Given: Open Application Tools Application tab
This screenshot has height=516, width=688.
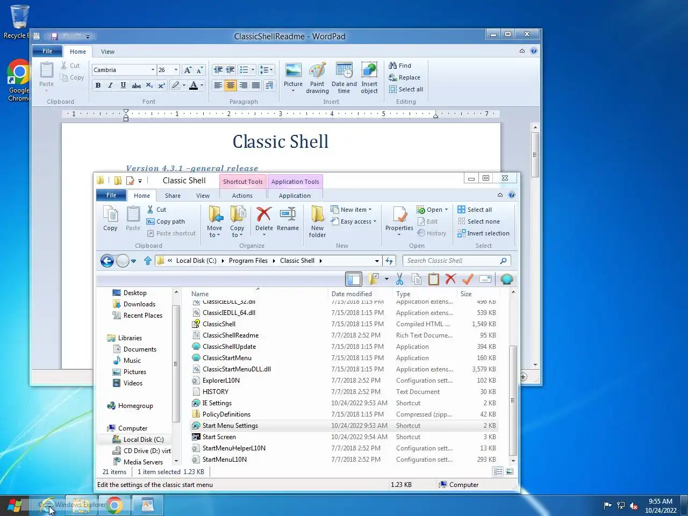Looking at the screenshot, I should (x=295, y=196).
